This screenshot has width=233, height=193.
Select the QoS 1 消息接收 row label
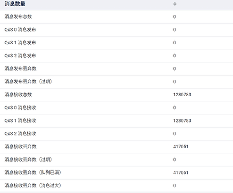tap(20, 120)
